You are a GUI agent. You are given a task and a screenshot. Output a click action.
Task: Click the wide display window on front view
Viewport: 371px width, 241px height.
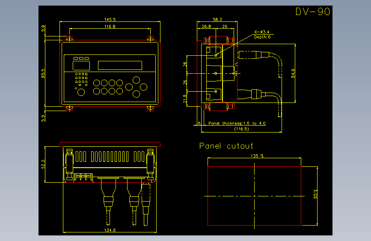(120, 66)
